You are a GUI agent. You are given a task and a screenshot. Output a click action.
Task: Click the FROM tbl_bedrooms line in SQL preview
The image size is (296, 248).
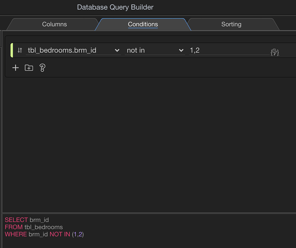coord(34,227)
